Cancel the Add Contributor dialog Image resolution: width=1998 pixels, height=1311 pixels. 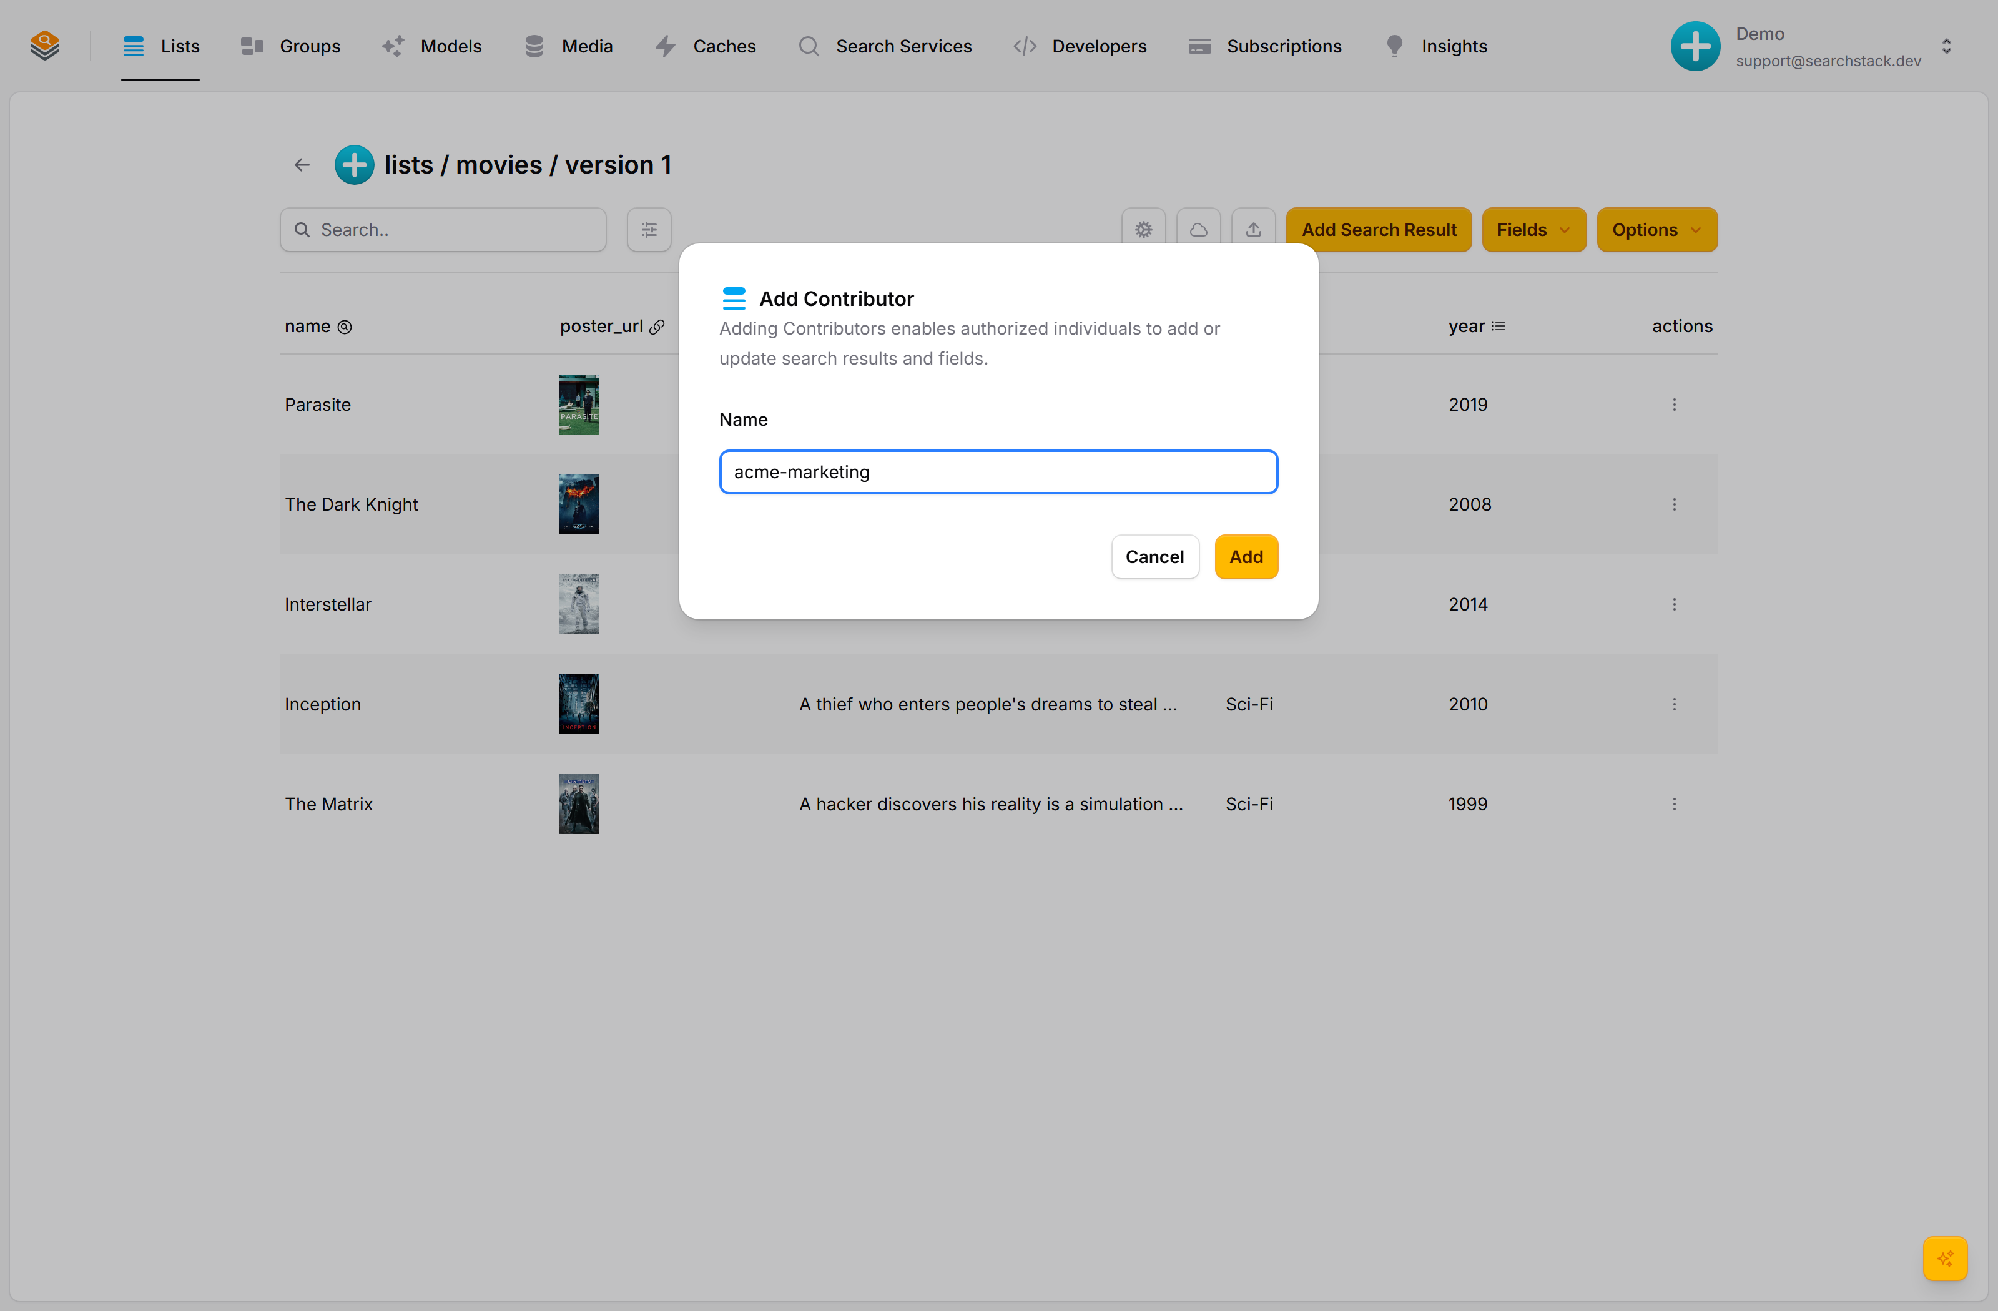coord(1154,556)
